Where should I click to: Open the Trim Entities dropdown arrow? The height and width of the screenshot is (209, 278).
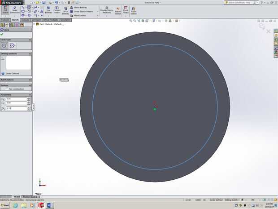(48, 16)
